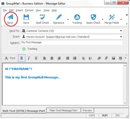
Task: Expand the Send To recipients dropdown
Action: 121,31
